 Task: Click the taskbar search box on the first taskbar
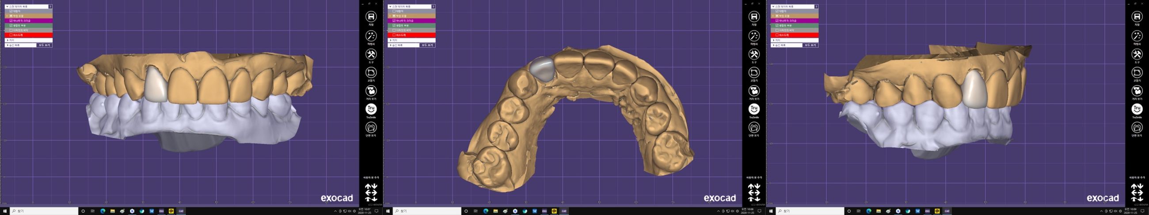pyautogui.click(x=44, y=211)
